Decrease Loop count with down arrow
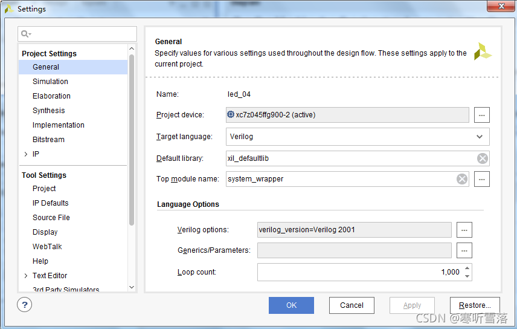 point(467,276)
